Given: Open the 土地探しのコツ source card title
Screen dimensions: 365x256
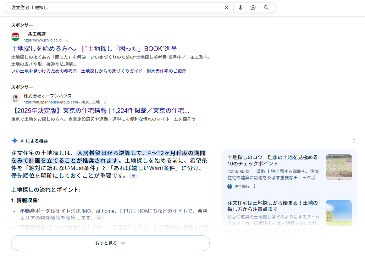Looking at the screenshot, I should [x=273, y=160].
